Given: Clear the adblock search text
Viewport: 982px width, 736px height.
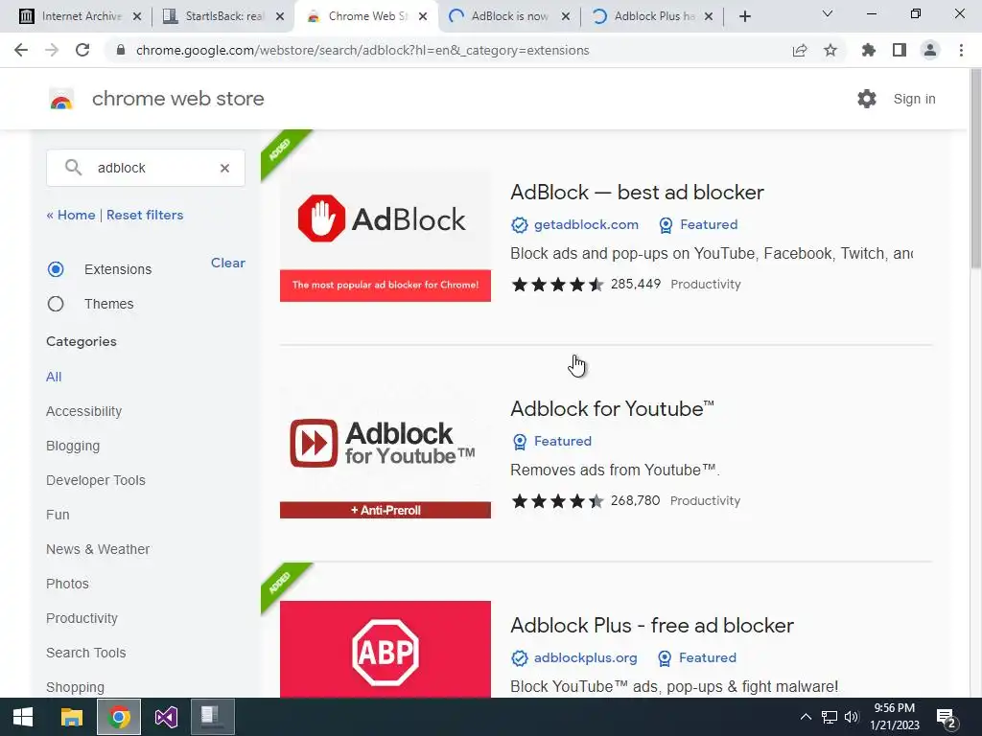Looking at the screenshot, I should point(224,168).
